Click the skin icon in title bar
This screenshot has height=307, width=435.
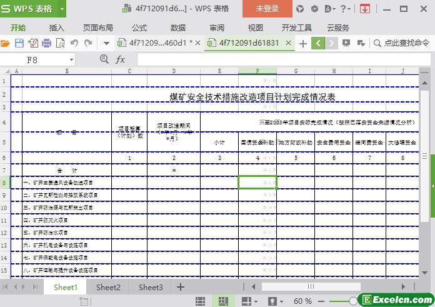pos(299,9)
